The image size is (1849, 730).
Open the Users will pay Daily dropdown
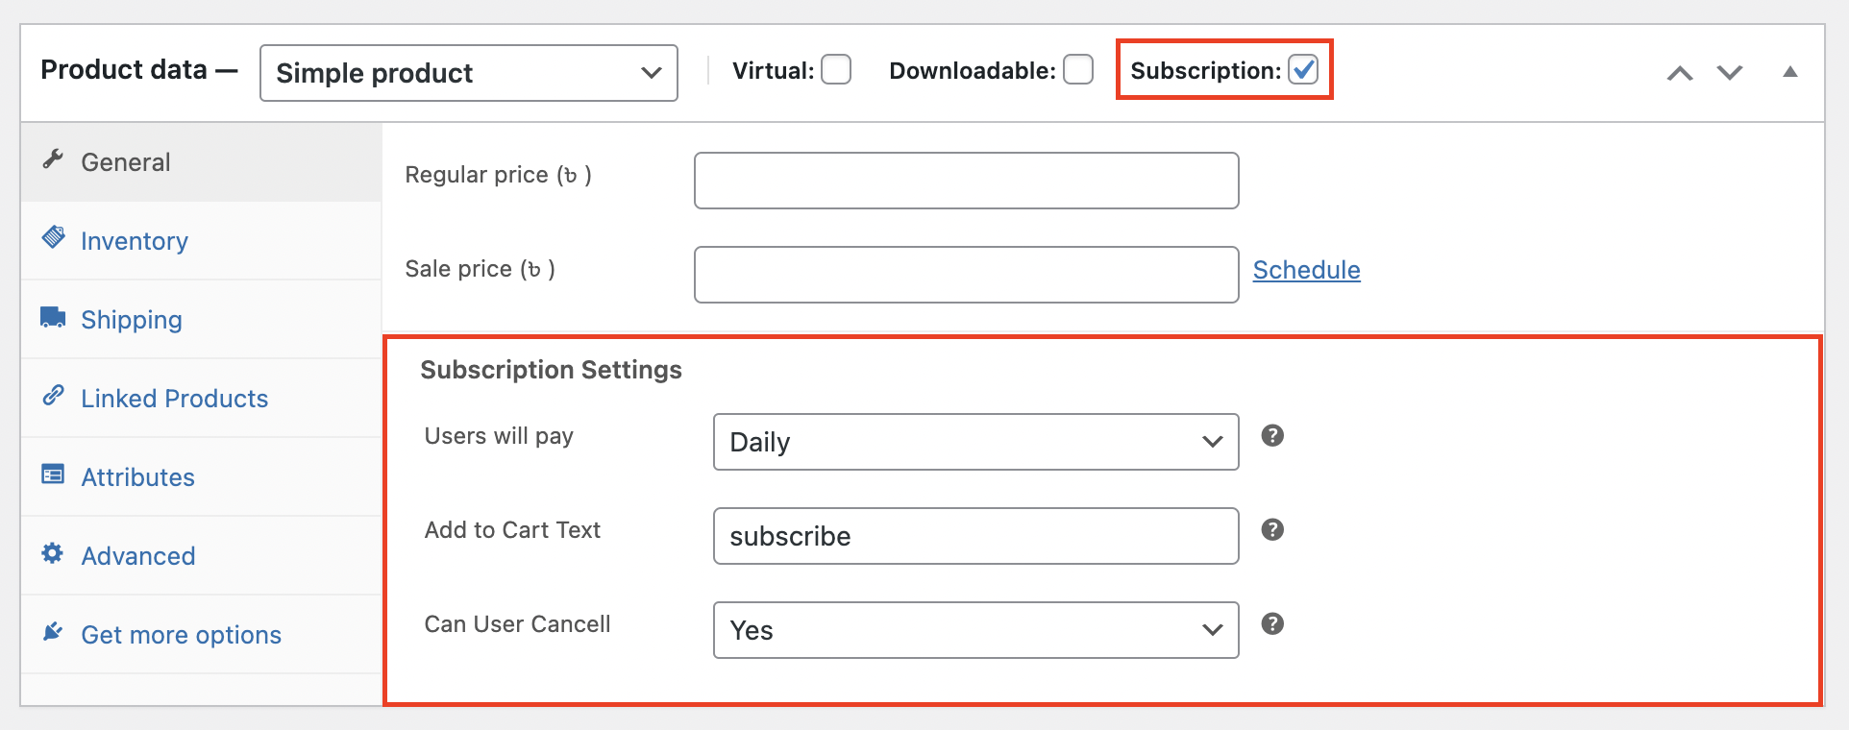[975, 442]
